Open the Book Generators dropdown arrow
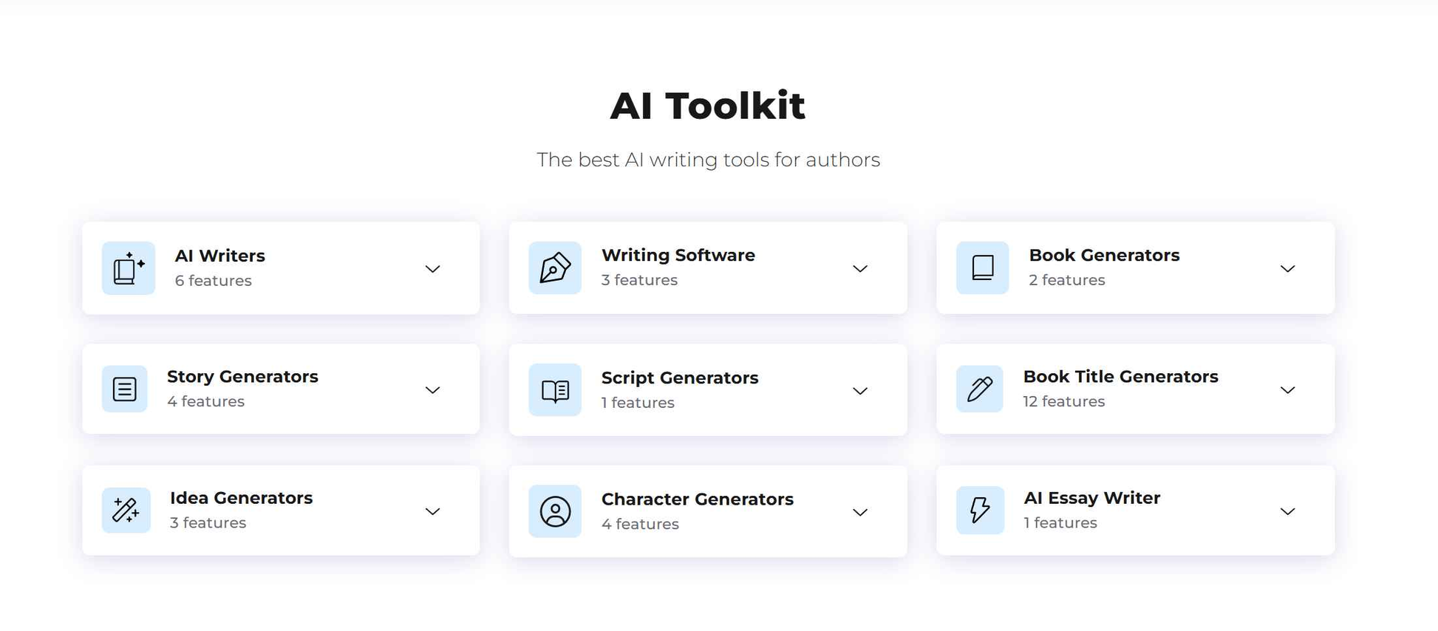 [1287, 269]
